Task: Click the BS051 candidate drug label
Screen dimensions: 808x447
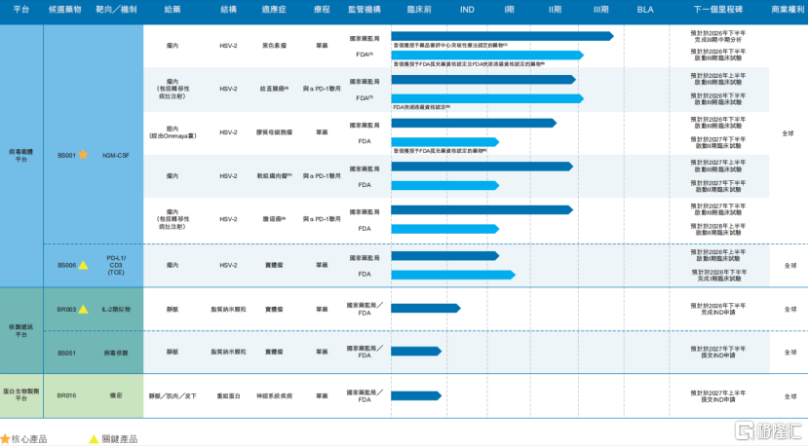Action: [66, 353]
